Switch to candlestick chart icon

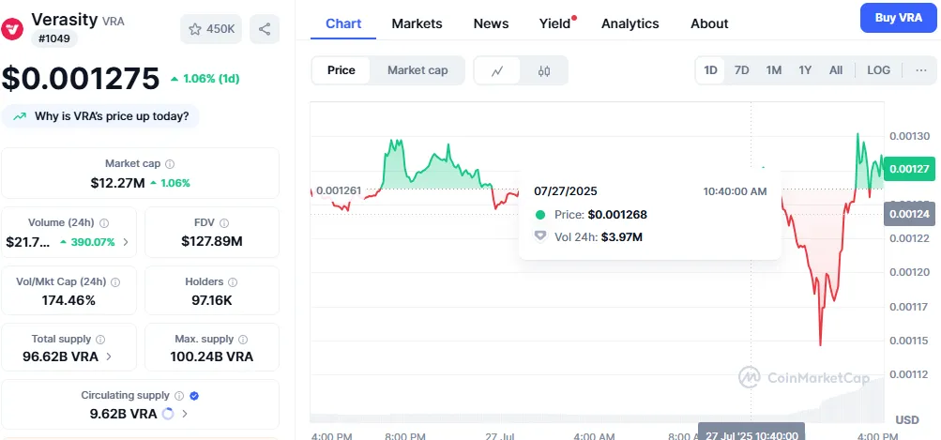point(544,70)
